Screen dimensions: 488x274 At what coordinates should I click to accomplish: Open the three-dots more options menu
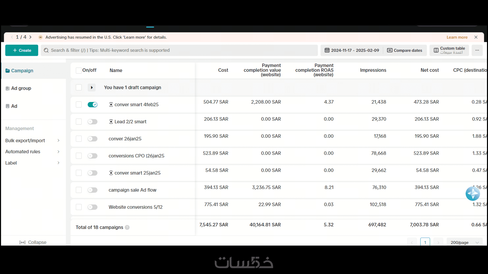(x=477, y=50)
